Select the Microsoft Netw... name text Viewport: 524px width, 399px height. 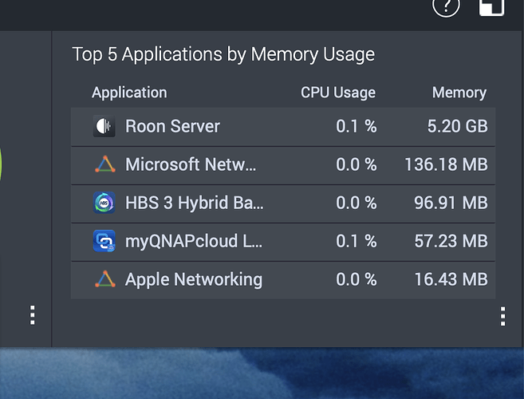click(x=191, y=164)
